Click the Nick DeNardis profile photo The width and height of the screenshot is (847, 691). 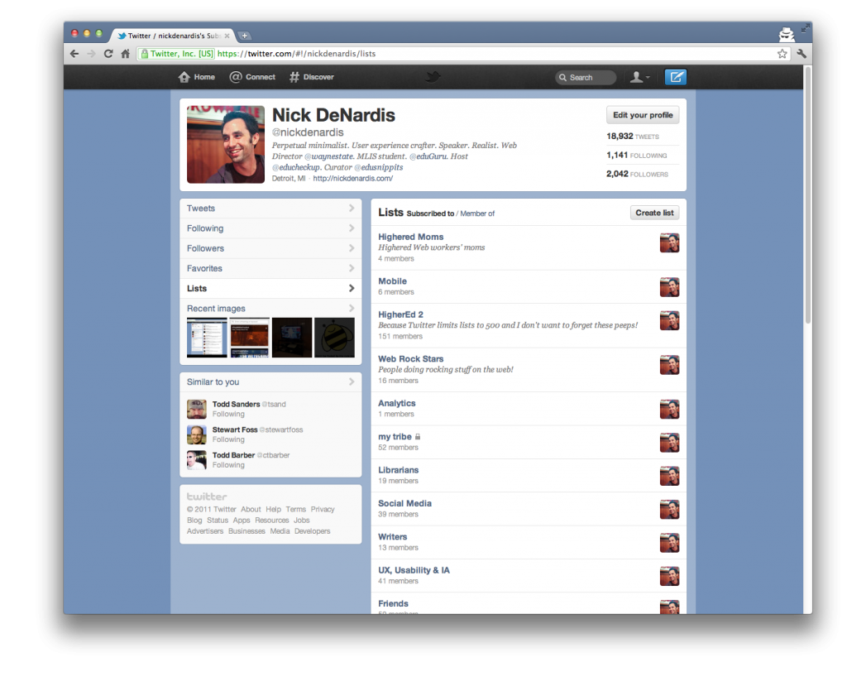pos(226,144)
